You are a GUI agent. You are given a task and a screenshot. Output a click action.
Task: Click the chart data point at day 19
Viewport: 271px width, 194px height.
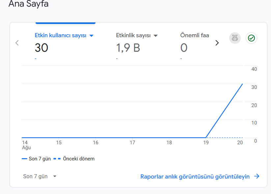[206, 138]
